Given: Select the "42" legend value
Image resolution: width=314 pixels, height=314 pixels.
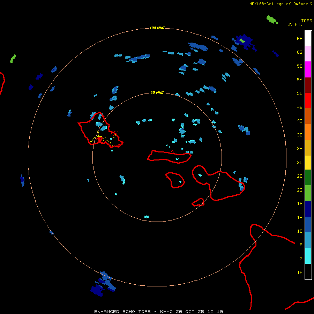Looking at the screenshot, I should click(300, 121).
